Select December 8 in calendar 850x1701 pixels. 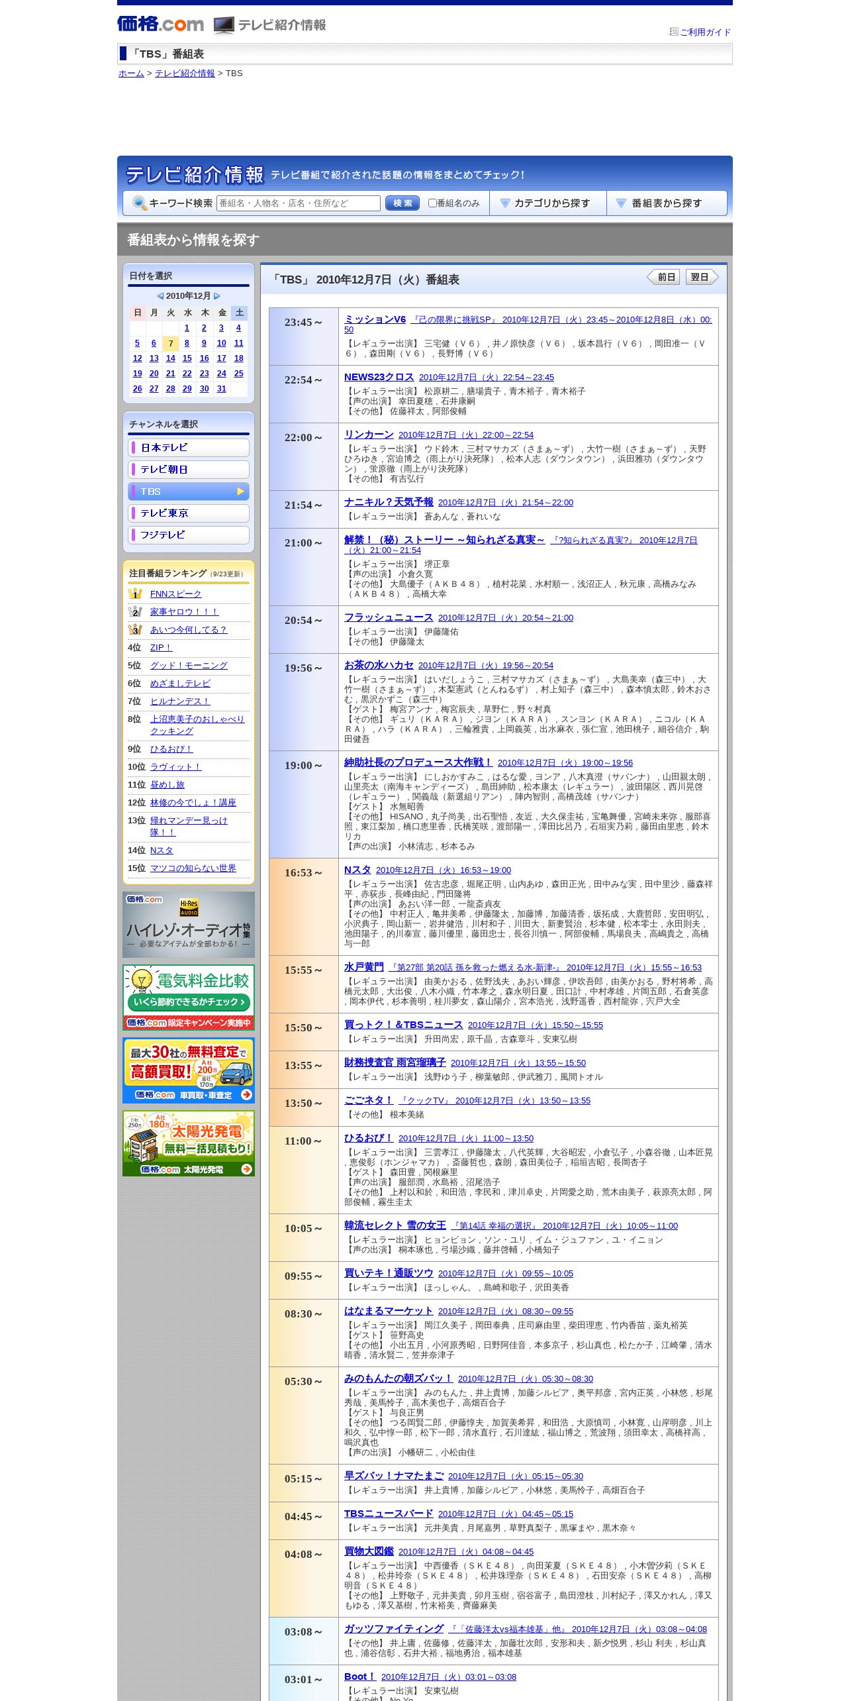point(187,343)
